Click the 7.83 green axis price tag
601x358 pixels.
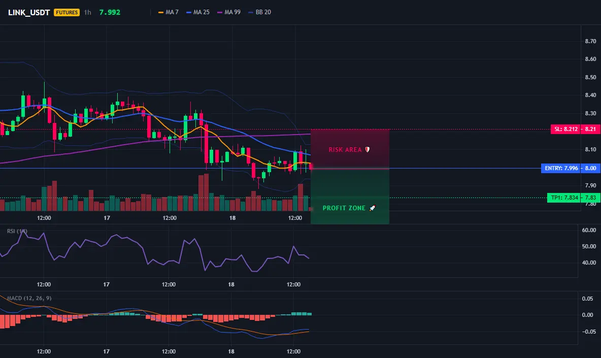pos(591,198)
